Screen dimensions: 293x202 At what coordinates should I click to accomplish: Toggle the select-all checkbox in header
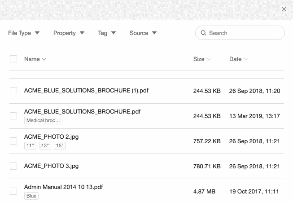pyautogui.click(x=13, y=59)
